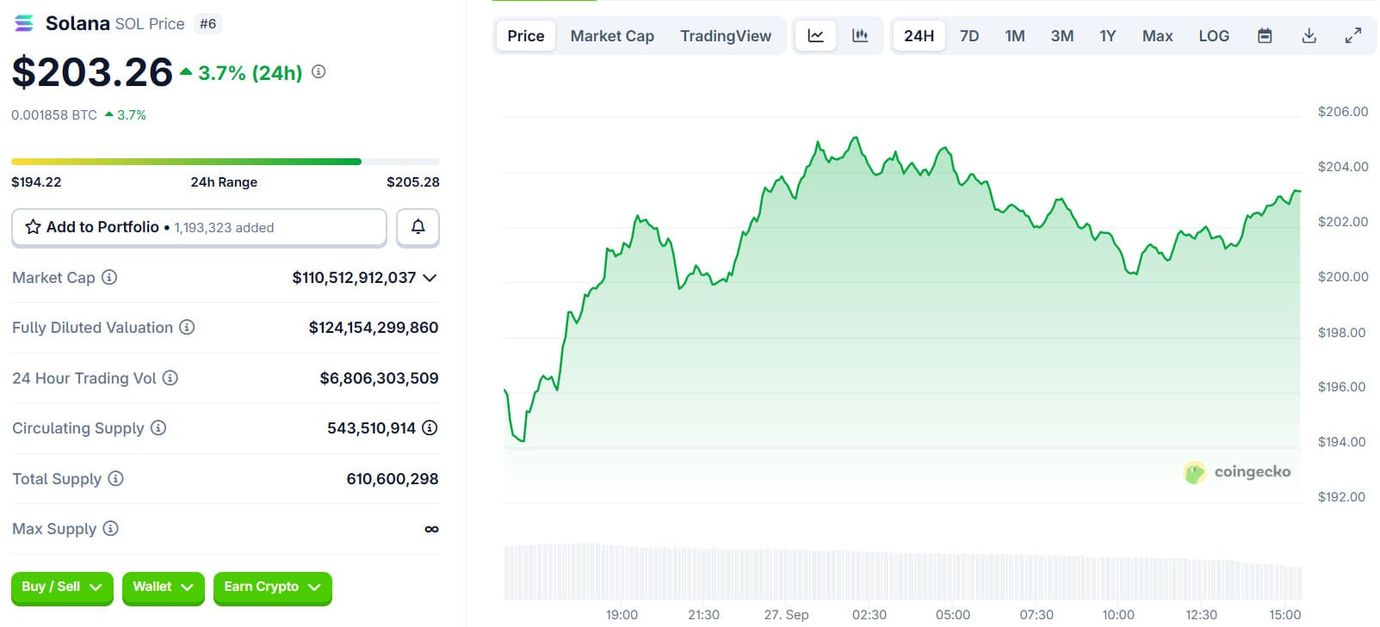
Task: Open Max Supply info icon
Action: 110,528
